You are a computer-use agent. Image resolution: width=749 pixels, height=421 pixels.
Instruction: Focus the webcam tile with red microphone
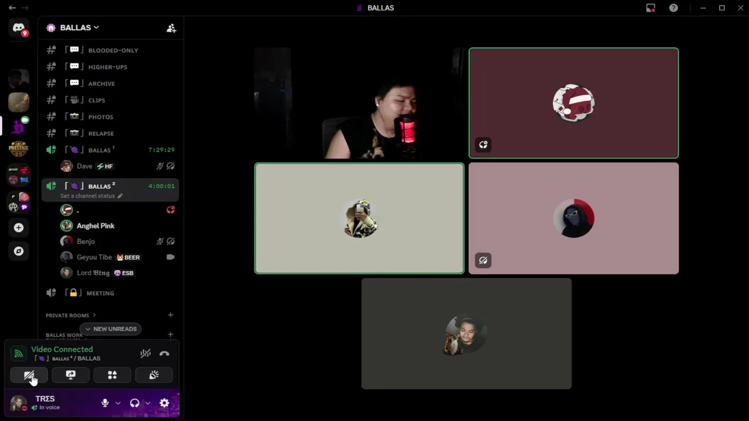pos(359,103)
